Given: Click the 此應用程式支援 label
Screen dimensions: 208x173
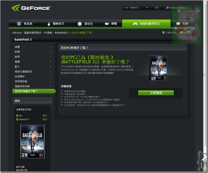Looking at the screenshot, I should (24, 109).
